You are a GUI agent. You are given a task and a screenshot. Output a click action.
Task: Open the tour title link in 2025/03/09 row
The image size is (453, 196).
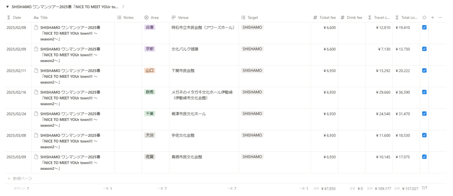(x=70, y=163)
